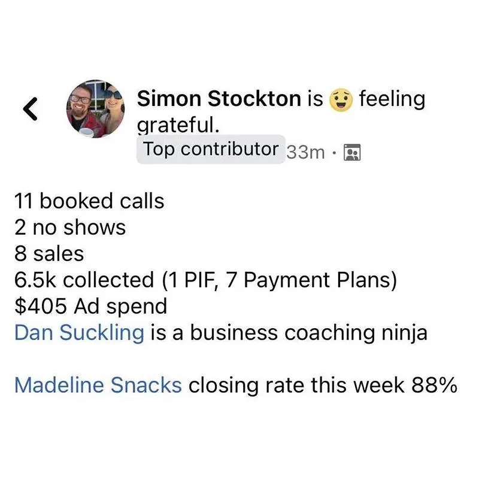
Task: Open the post via 33m timestamp
Action: (305, 152)
